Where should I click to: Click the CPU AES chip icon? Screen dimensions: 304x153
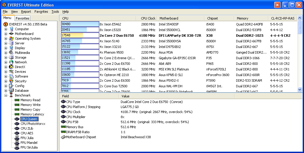(x=17, y=133)
